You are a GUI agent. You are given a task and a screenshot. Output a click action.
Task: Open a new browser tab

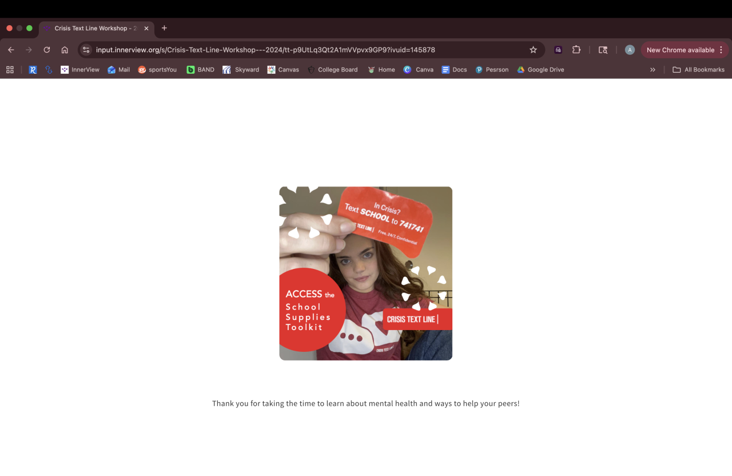click(x=164, y=28)
